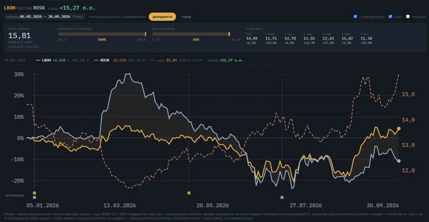
Task: Click the ROSN grey line legend swatch
Action: pos(96,60)
